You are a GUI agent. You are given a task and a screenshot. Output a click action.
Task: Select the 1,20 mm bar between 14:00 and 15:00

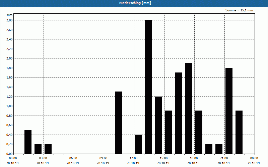pyautogui.click(x=158, y=125)
